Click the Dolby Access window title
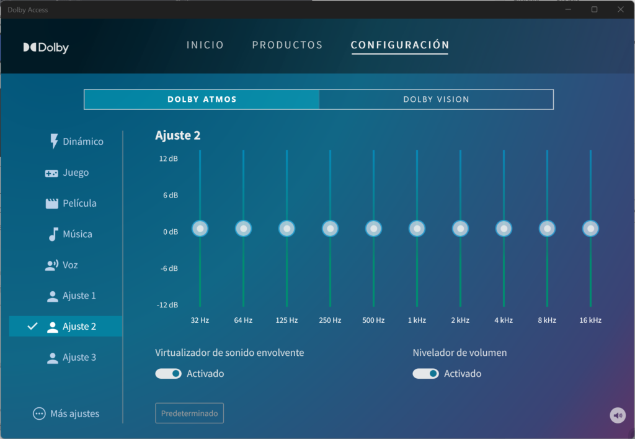 click(27, 10)
